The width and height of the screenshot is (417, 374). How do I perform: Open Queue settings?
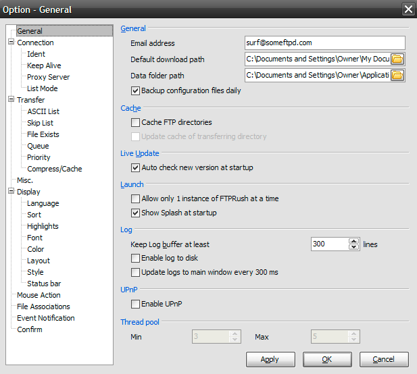pyautogui.click(x=38, y=146)
